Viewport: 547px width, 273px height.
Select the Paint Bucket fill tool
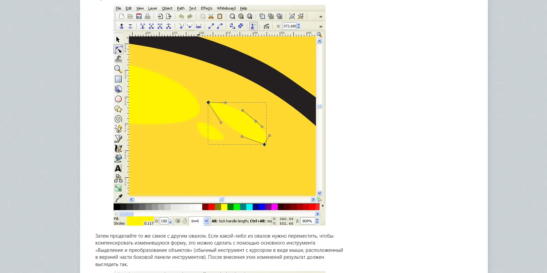coord(118,159)
